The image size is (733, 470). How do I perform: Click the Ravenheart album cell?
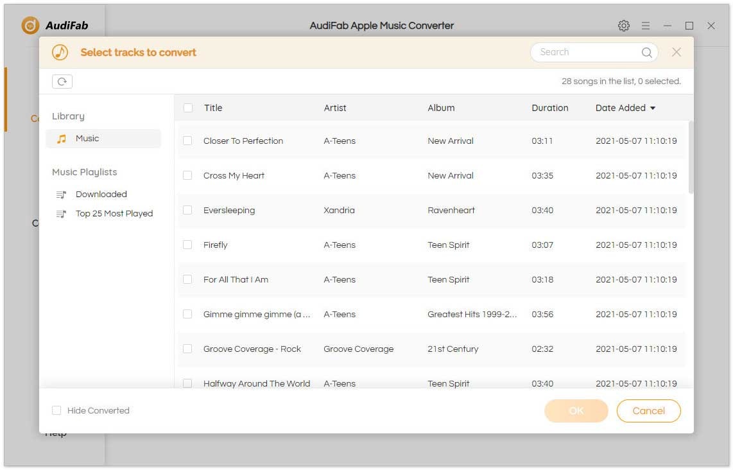451,210
